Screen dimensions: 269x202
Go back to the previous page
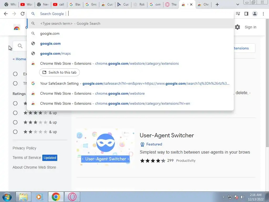coord(6,14)
